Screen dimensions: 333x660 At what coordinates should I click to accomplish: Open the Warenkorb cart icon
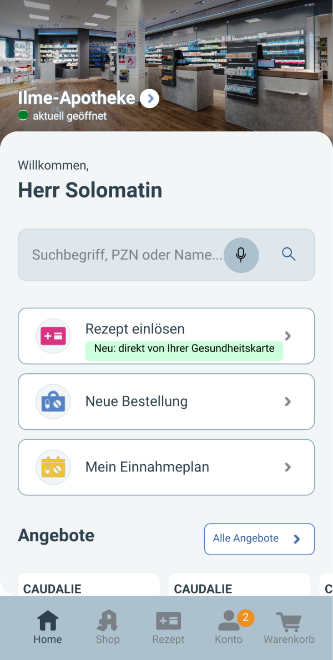point(289,621)
